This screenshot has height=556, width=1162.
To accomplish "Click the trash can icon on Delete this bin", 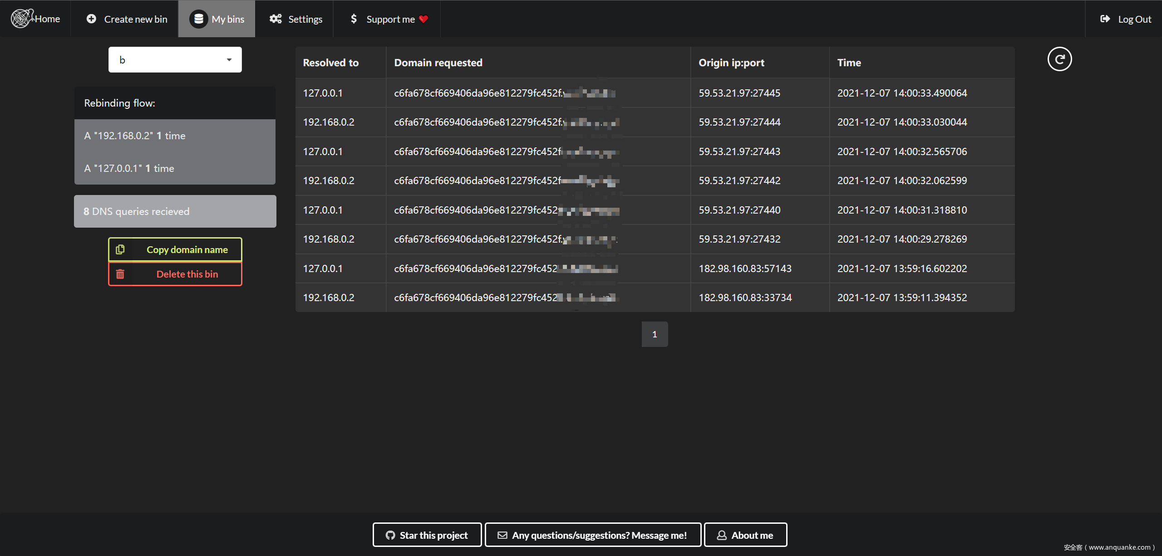I will coord(120,274).
